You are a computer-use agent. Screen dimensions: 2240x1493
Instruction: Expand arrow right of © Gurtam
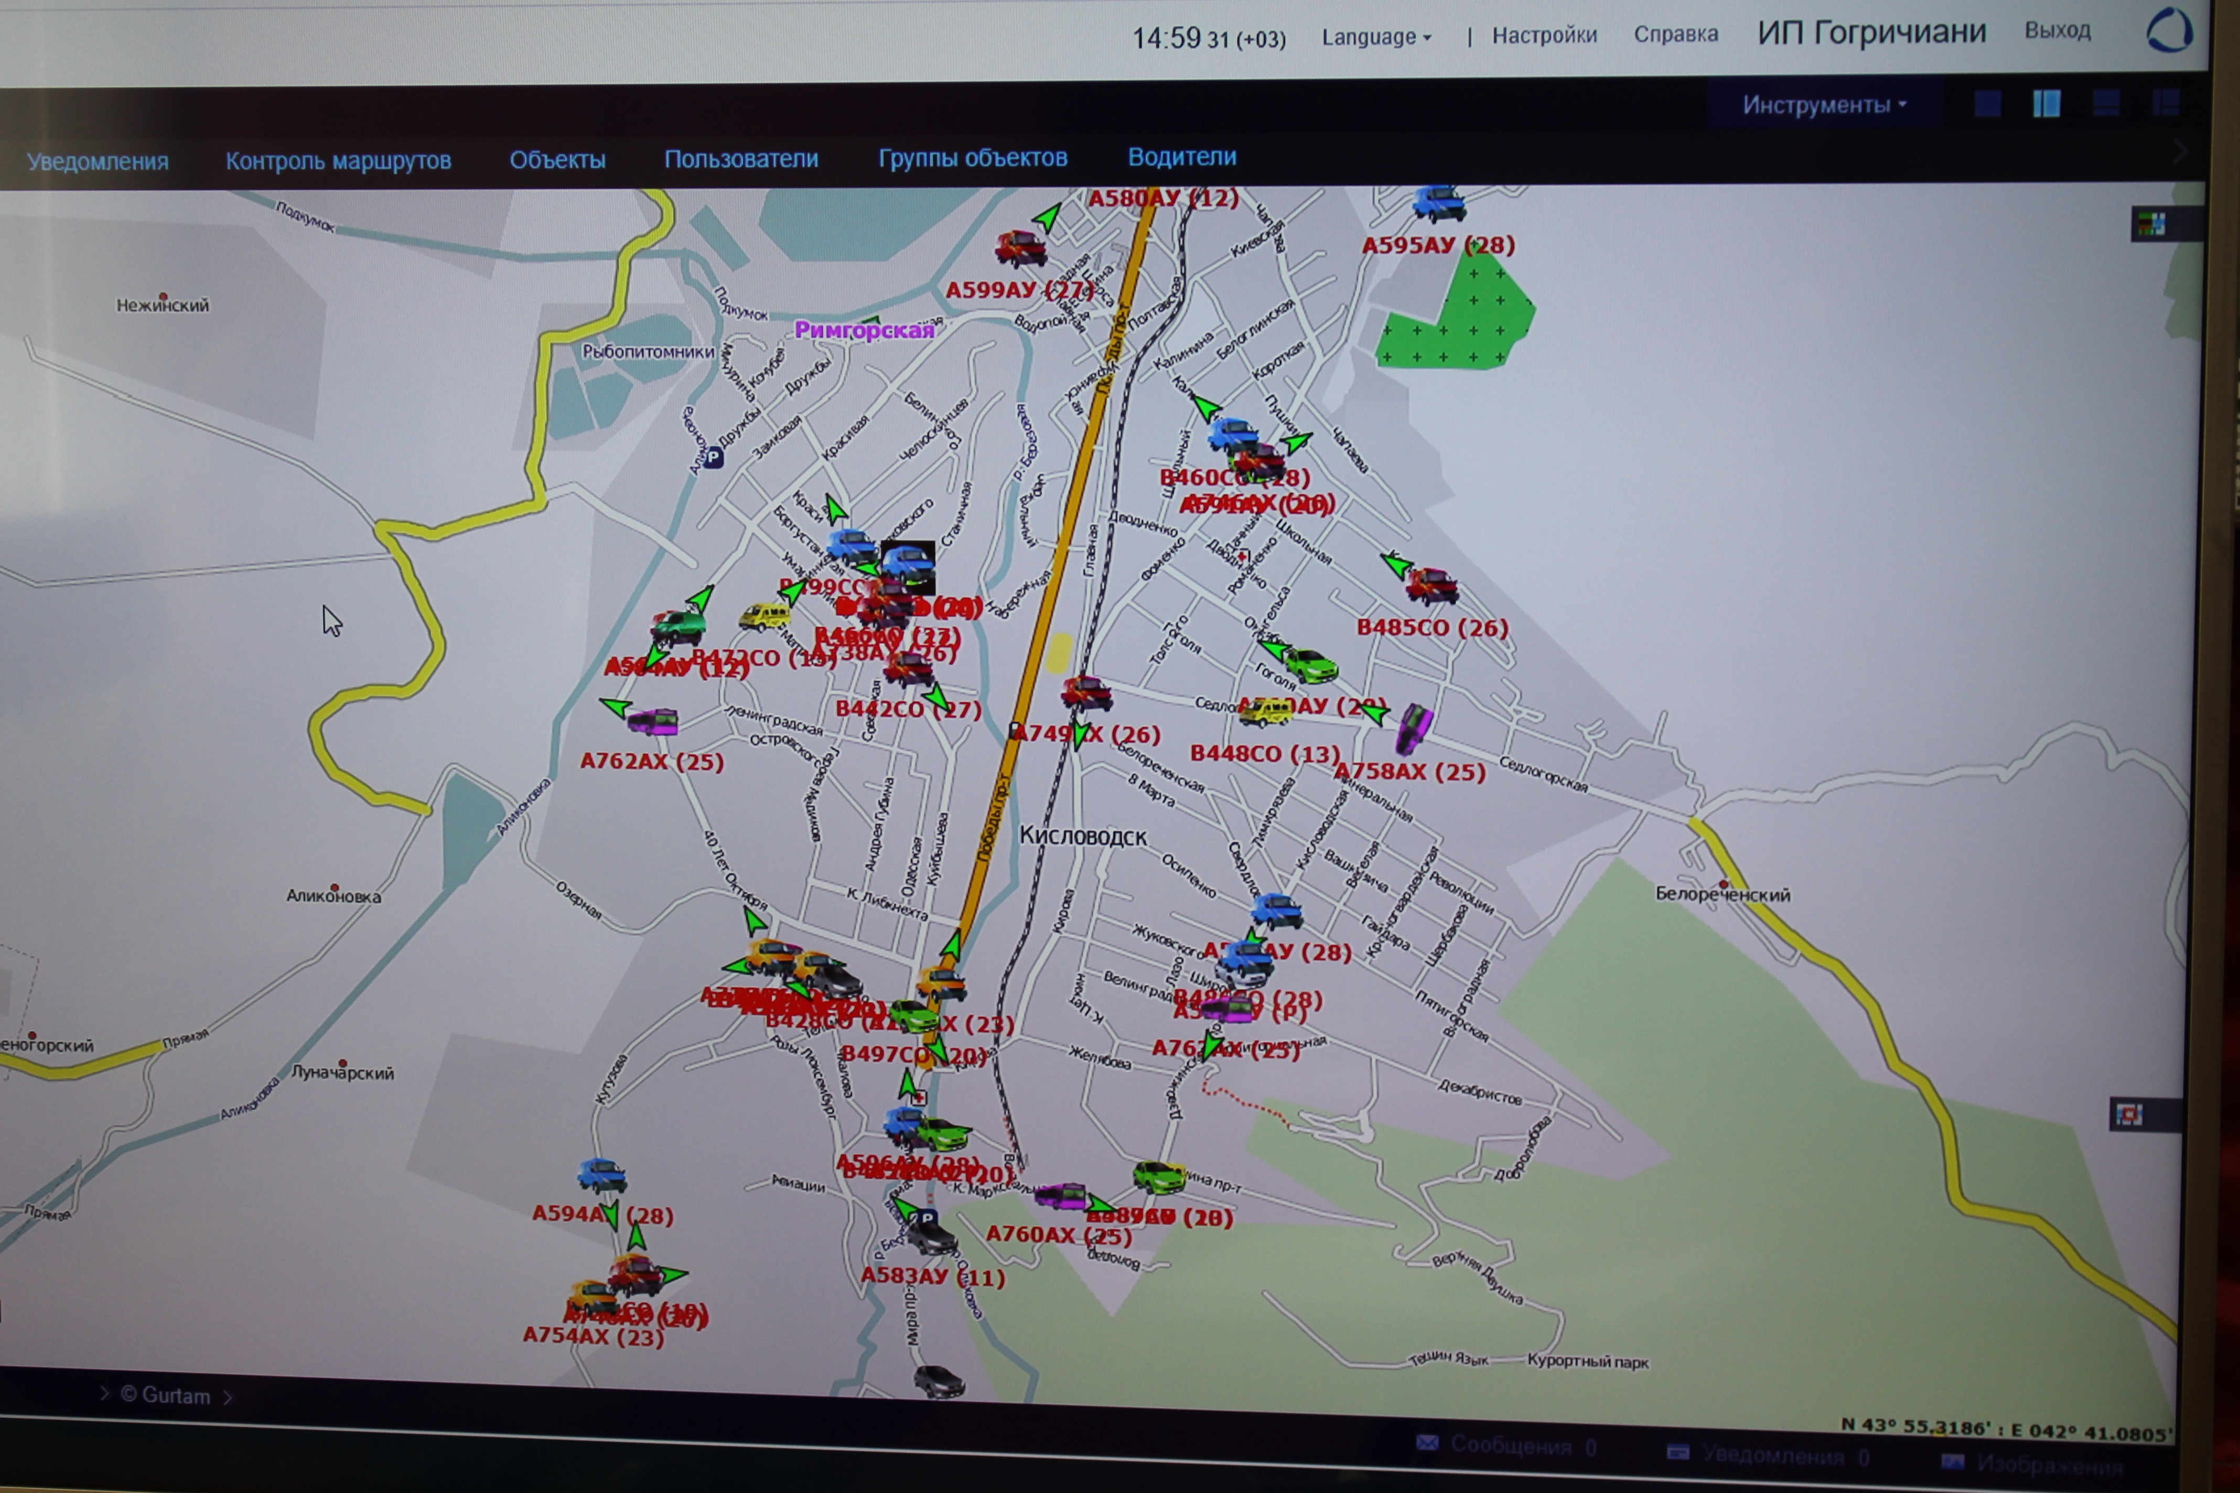pos(228,1397)
